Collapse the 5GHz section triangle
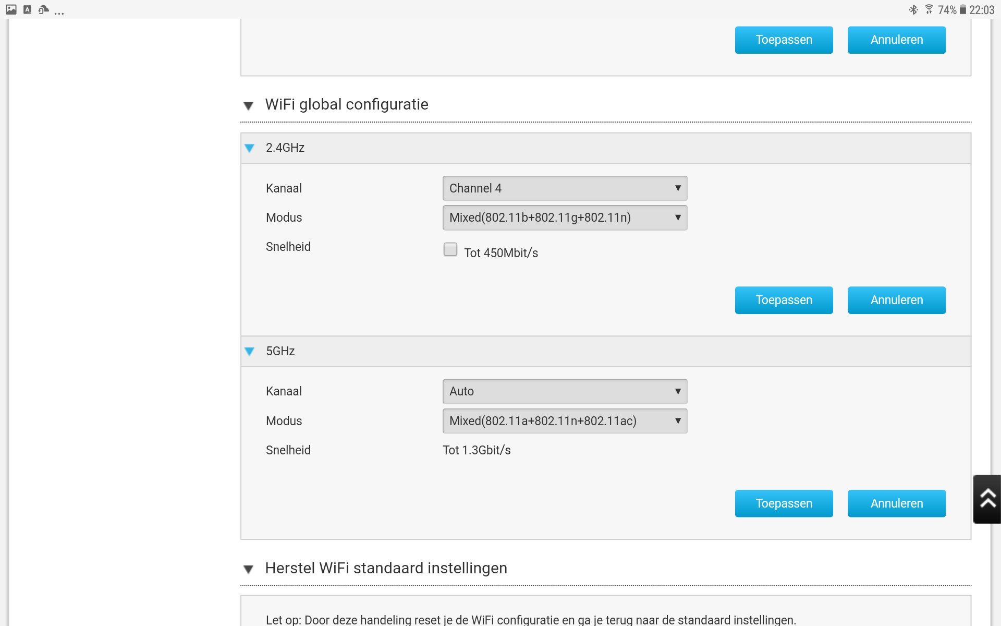1001x626 pixels. coord(249,352)
